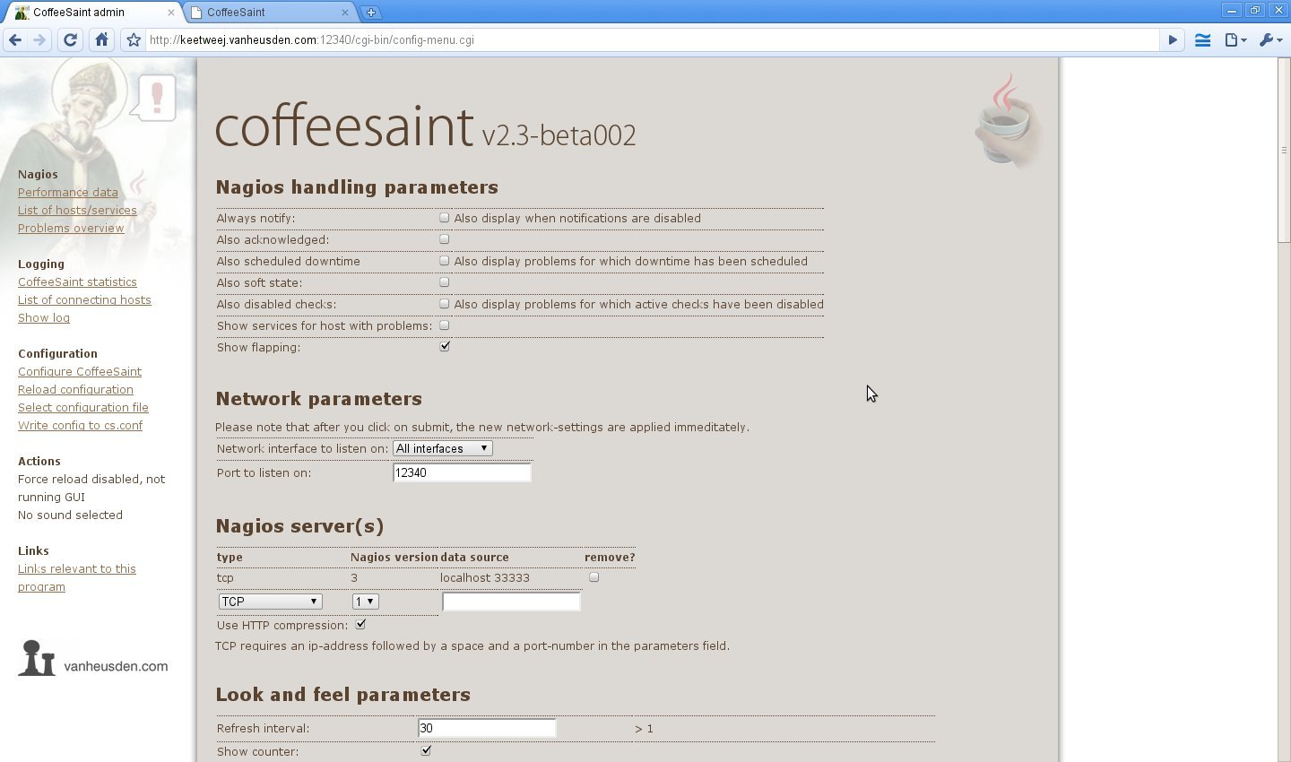Open Links relevant to this program

[77, 577]
